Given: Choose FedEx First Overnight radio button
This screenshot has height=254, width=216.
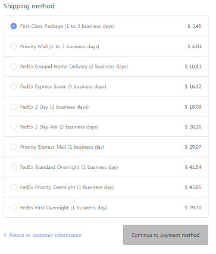Looking at the screenshot, I should click(x=14, y=208).
